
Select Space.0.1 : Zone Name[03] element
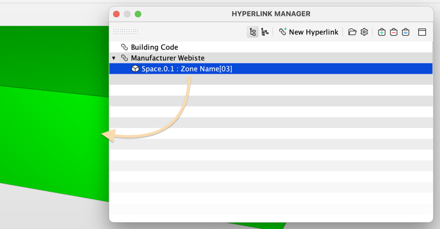click(186, 69)
